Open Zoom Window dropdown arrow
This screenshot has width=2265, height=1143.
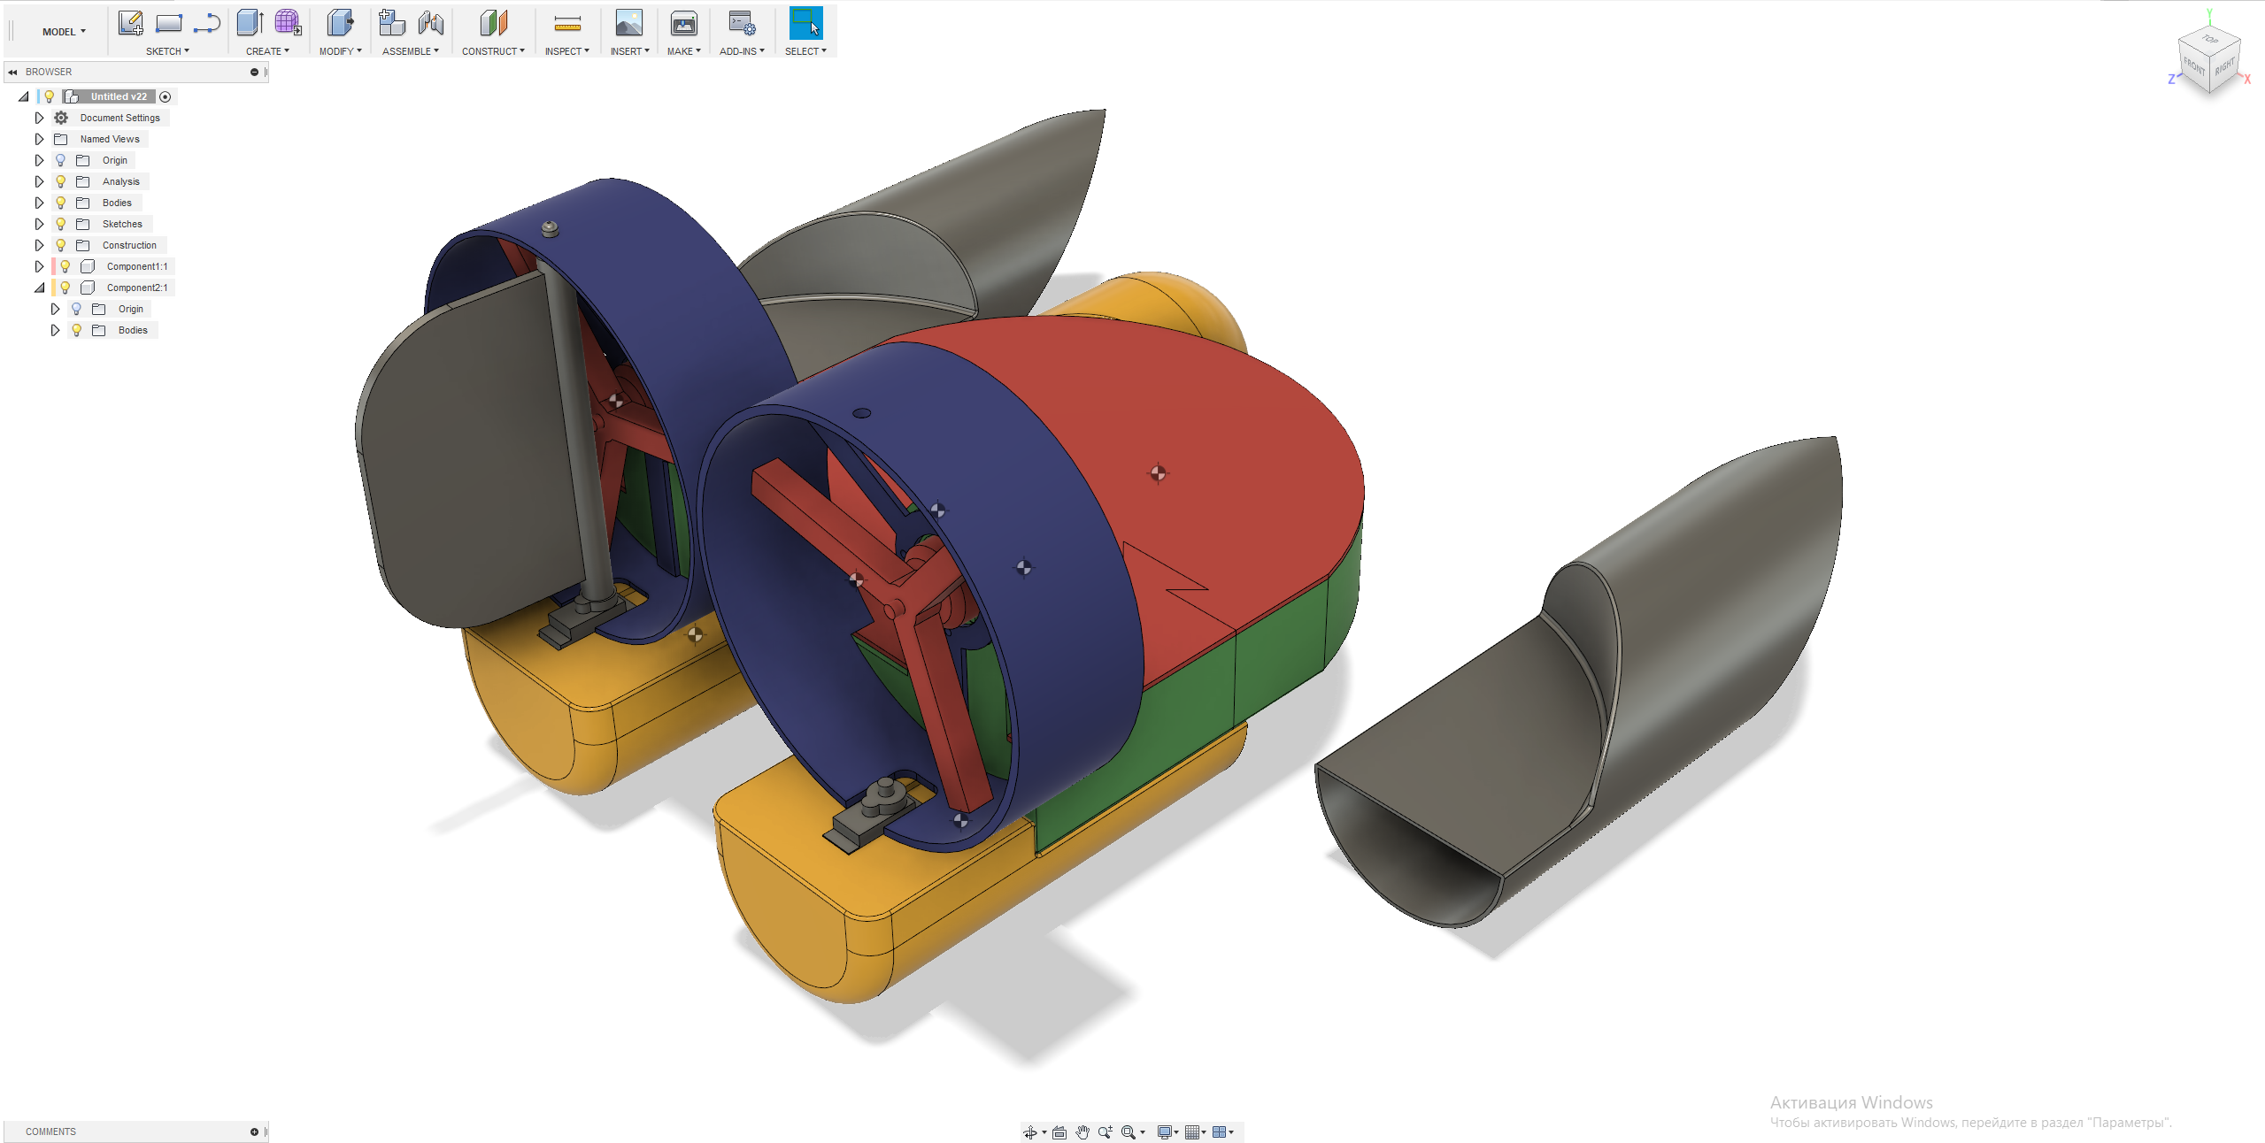1143,1132
